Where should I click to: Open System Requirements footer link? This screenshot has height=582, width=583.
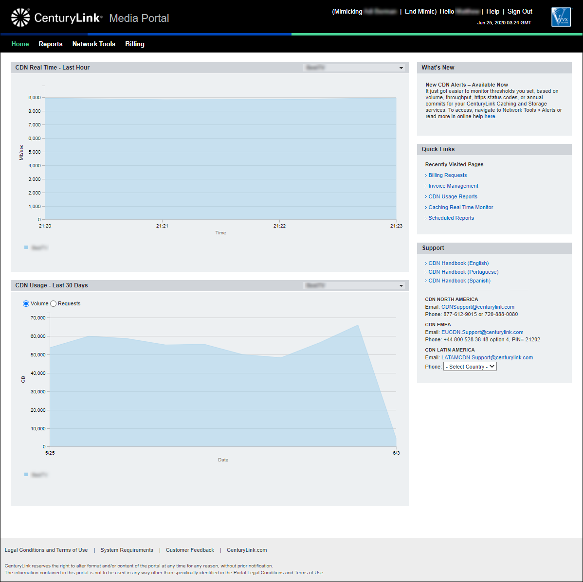tap(127, 550)
